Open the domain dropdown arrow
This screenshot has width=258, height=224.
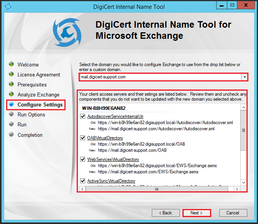tap(244, 77)
